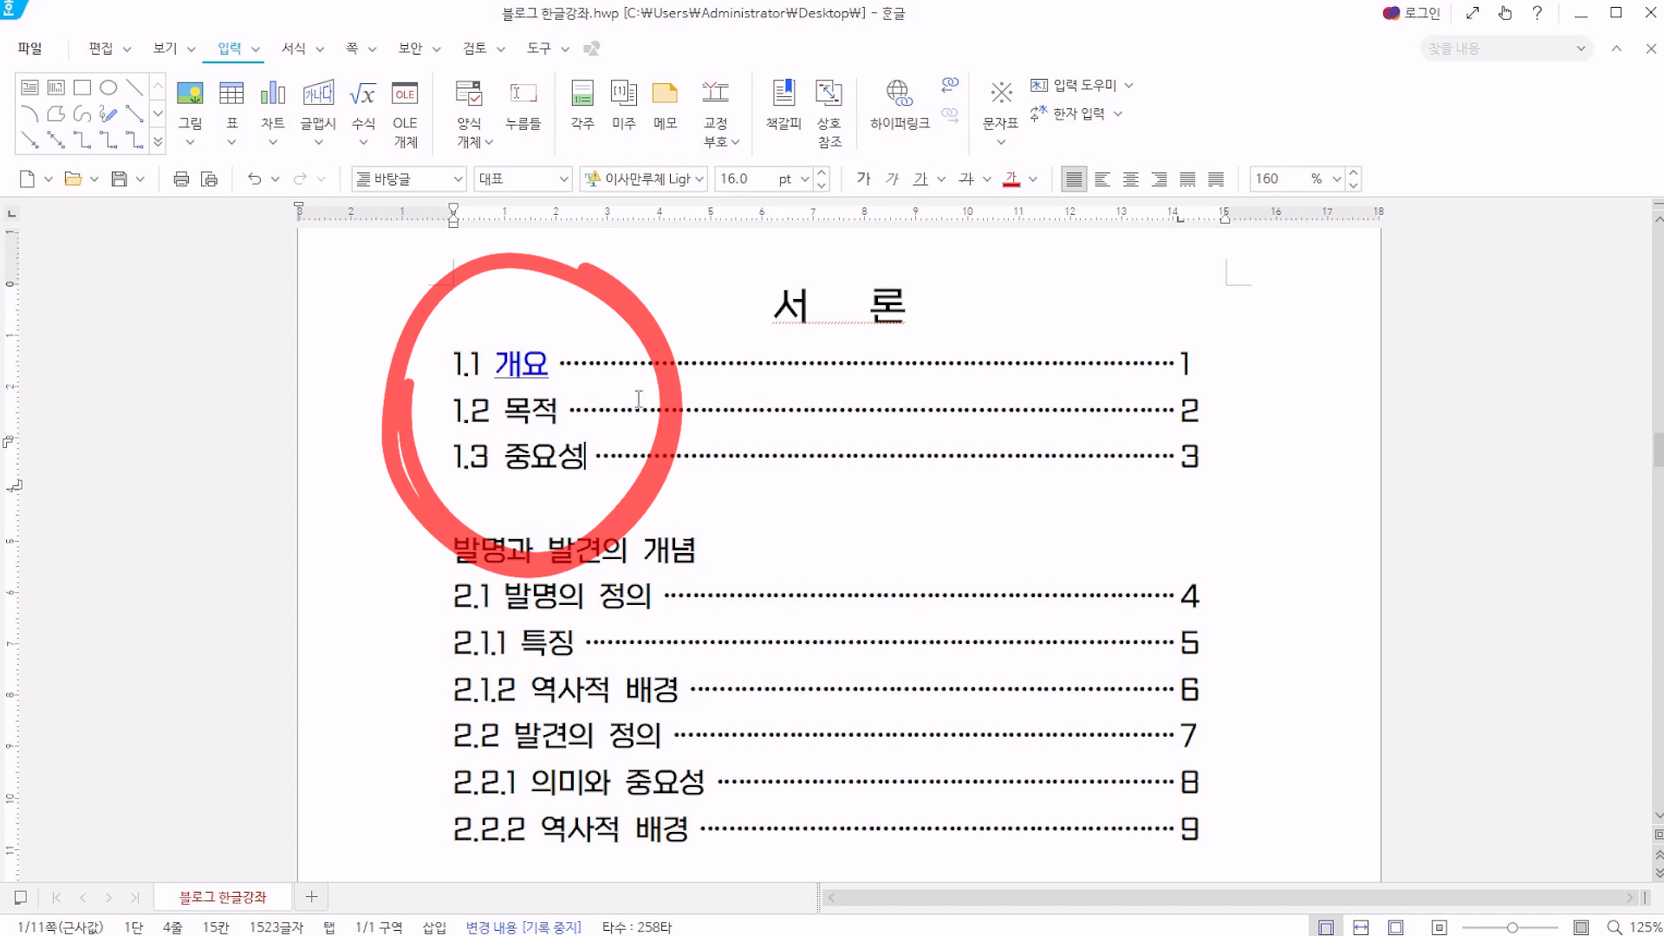Open the 서식 menu
1664x936 pixels.
coord(294,49)
